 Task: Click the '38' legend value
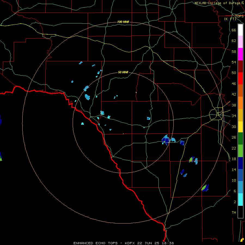(234, 105)
